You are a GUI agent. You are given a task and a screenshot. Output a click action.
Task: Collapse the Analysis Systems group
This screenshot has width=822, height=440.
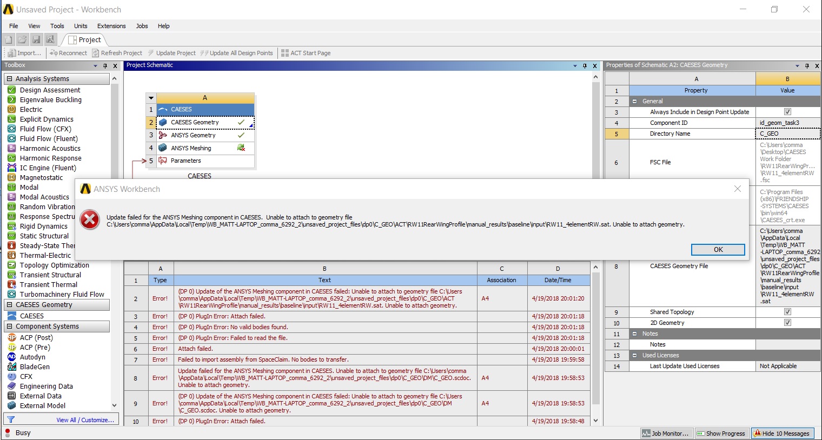tap(9, 79)
